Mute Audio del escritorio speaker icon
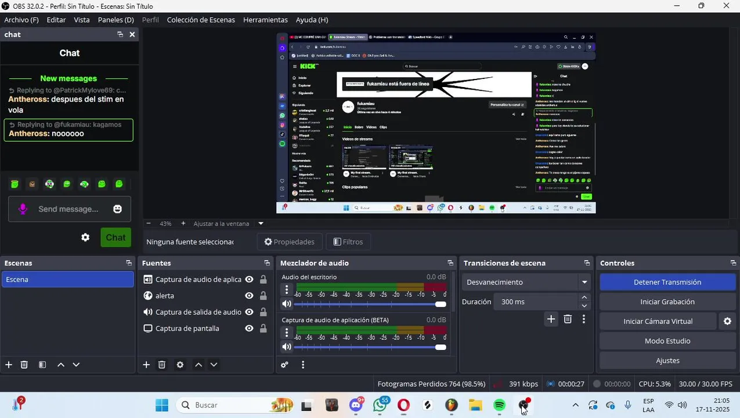The image size is (740, 418). (x=286, y=304)
